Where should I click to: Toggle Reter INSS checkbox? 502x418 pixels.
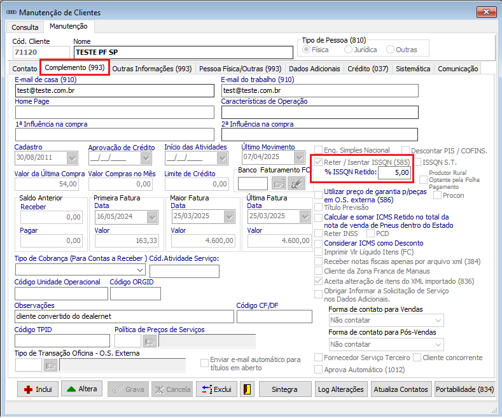pyautogui.click(x=318, y=233)
